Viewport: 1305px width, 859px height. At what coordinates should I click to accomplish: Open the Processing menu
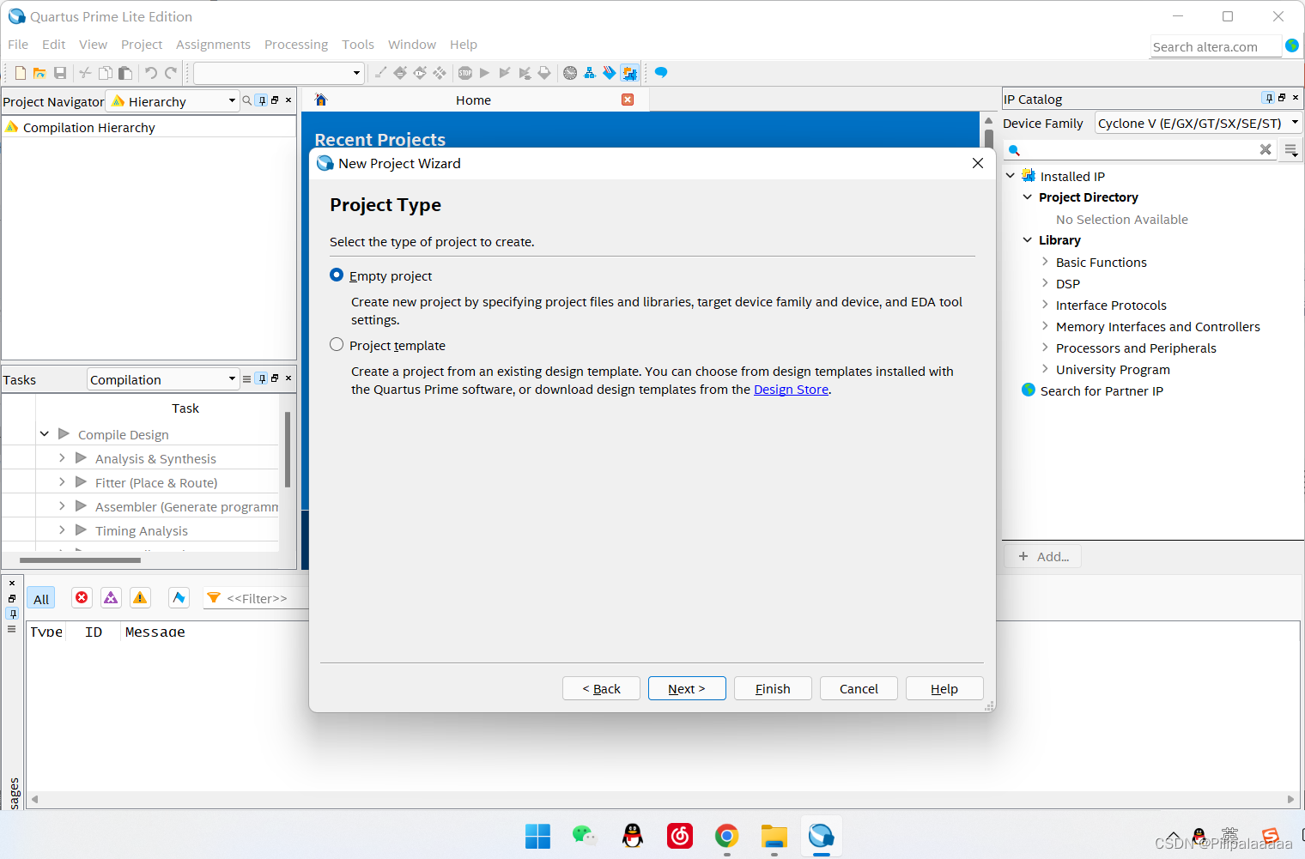[296, 45]
